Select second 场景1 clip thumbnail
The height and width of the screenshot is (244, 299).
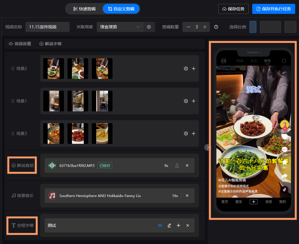click(78, 101)
